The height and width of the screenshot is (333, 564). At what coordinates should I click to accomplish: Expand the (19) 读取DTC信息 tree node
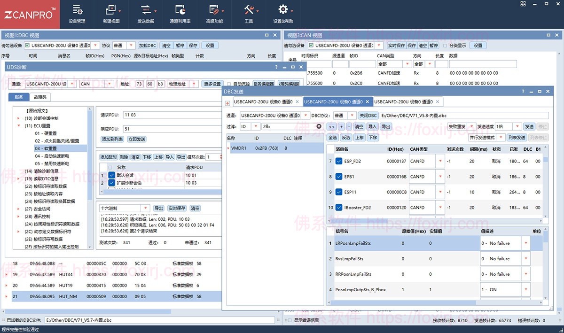pyautogui.click(x=20, y=178)
